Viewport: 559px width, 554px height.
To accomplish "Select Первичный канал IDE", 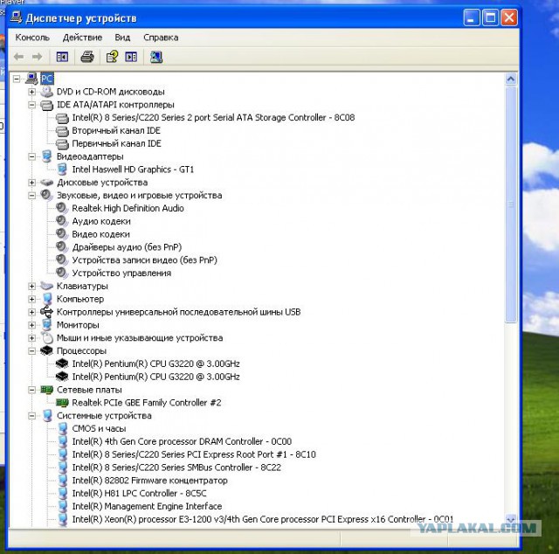I will (116, 143).
